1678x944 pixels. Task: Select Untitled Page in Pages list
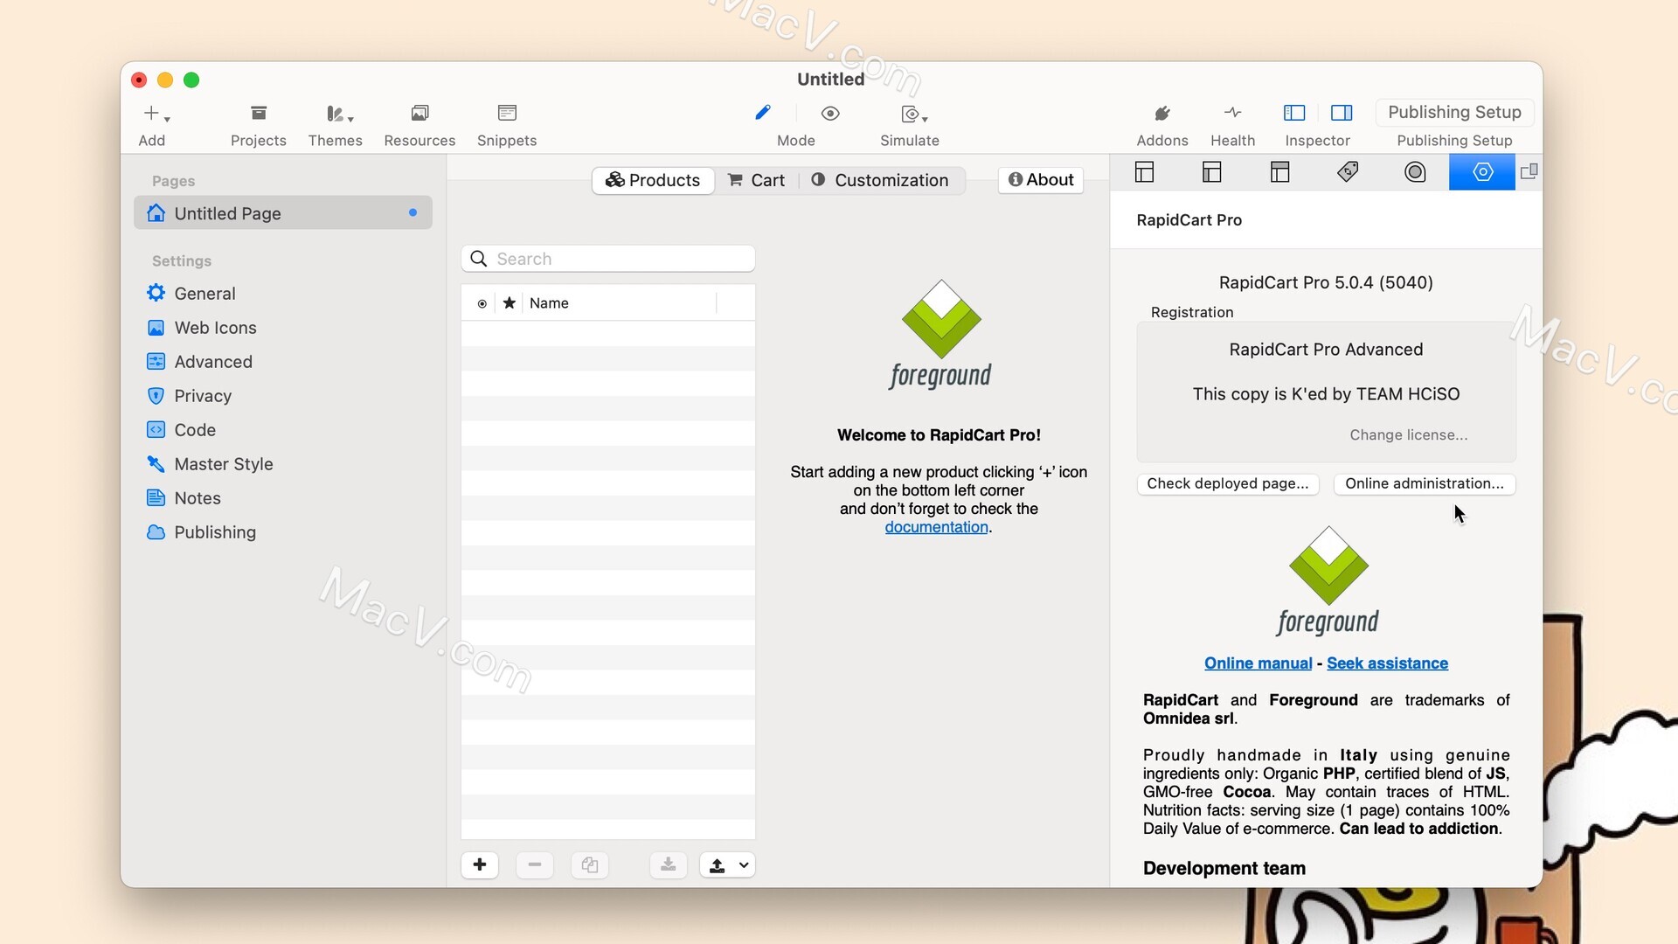point(283,213)
